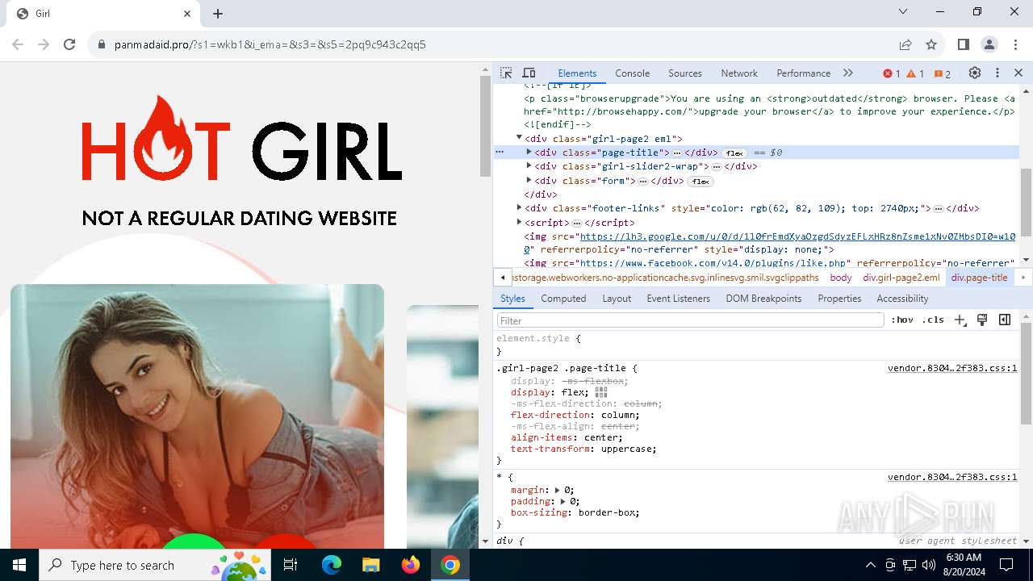The image size is (1033, 581).
Task: Expand the div footer-links node
Action: [519, 208]
